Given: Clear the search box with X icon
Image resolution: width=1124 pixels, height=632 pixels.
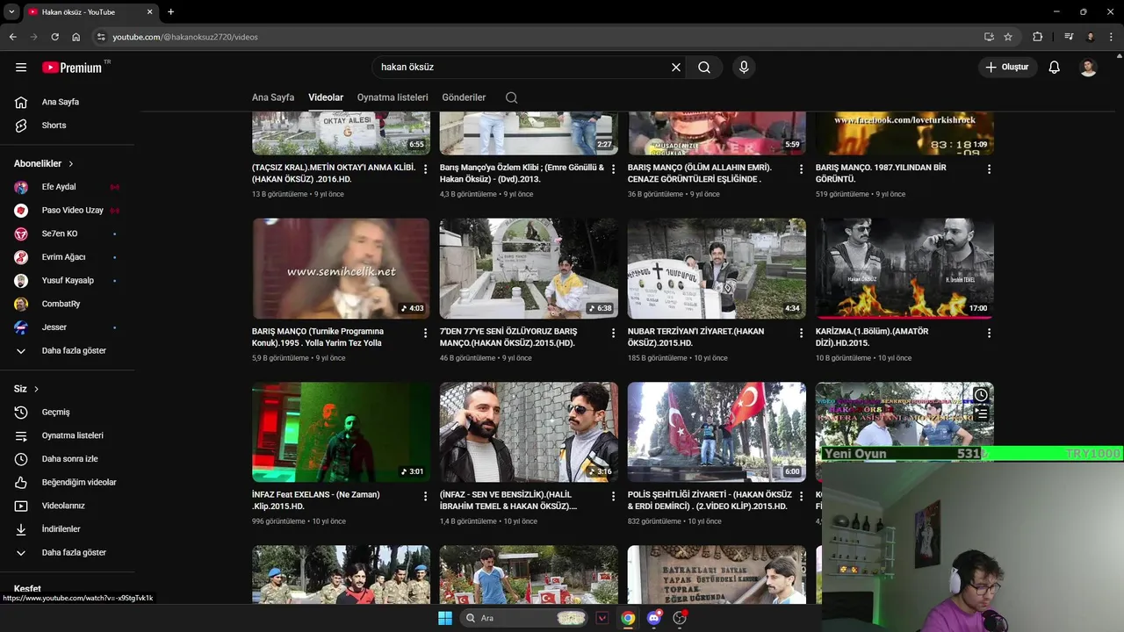Looking at the screenshot, I should click(x=676, y=67).
